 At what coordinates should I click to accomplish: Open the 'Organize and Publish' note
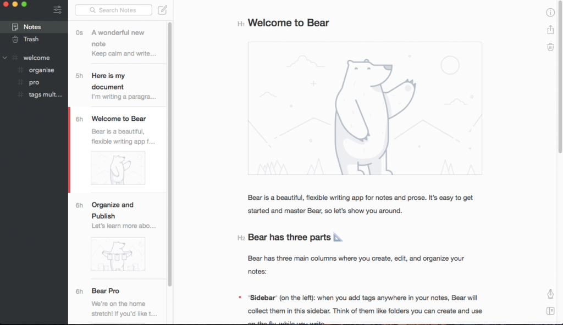(118, 236)
